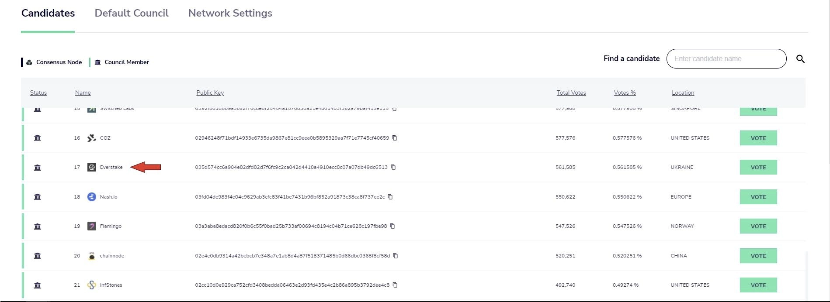
Task: Click the COZ logo icon
Action: pyautogui.click(x=92, y=138)
